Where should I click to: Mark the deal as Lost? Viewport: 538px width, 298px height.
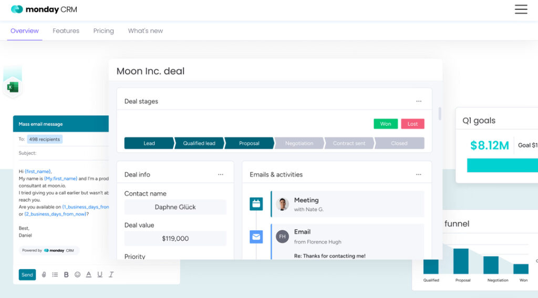[413, 124]
